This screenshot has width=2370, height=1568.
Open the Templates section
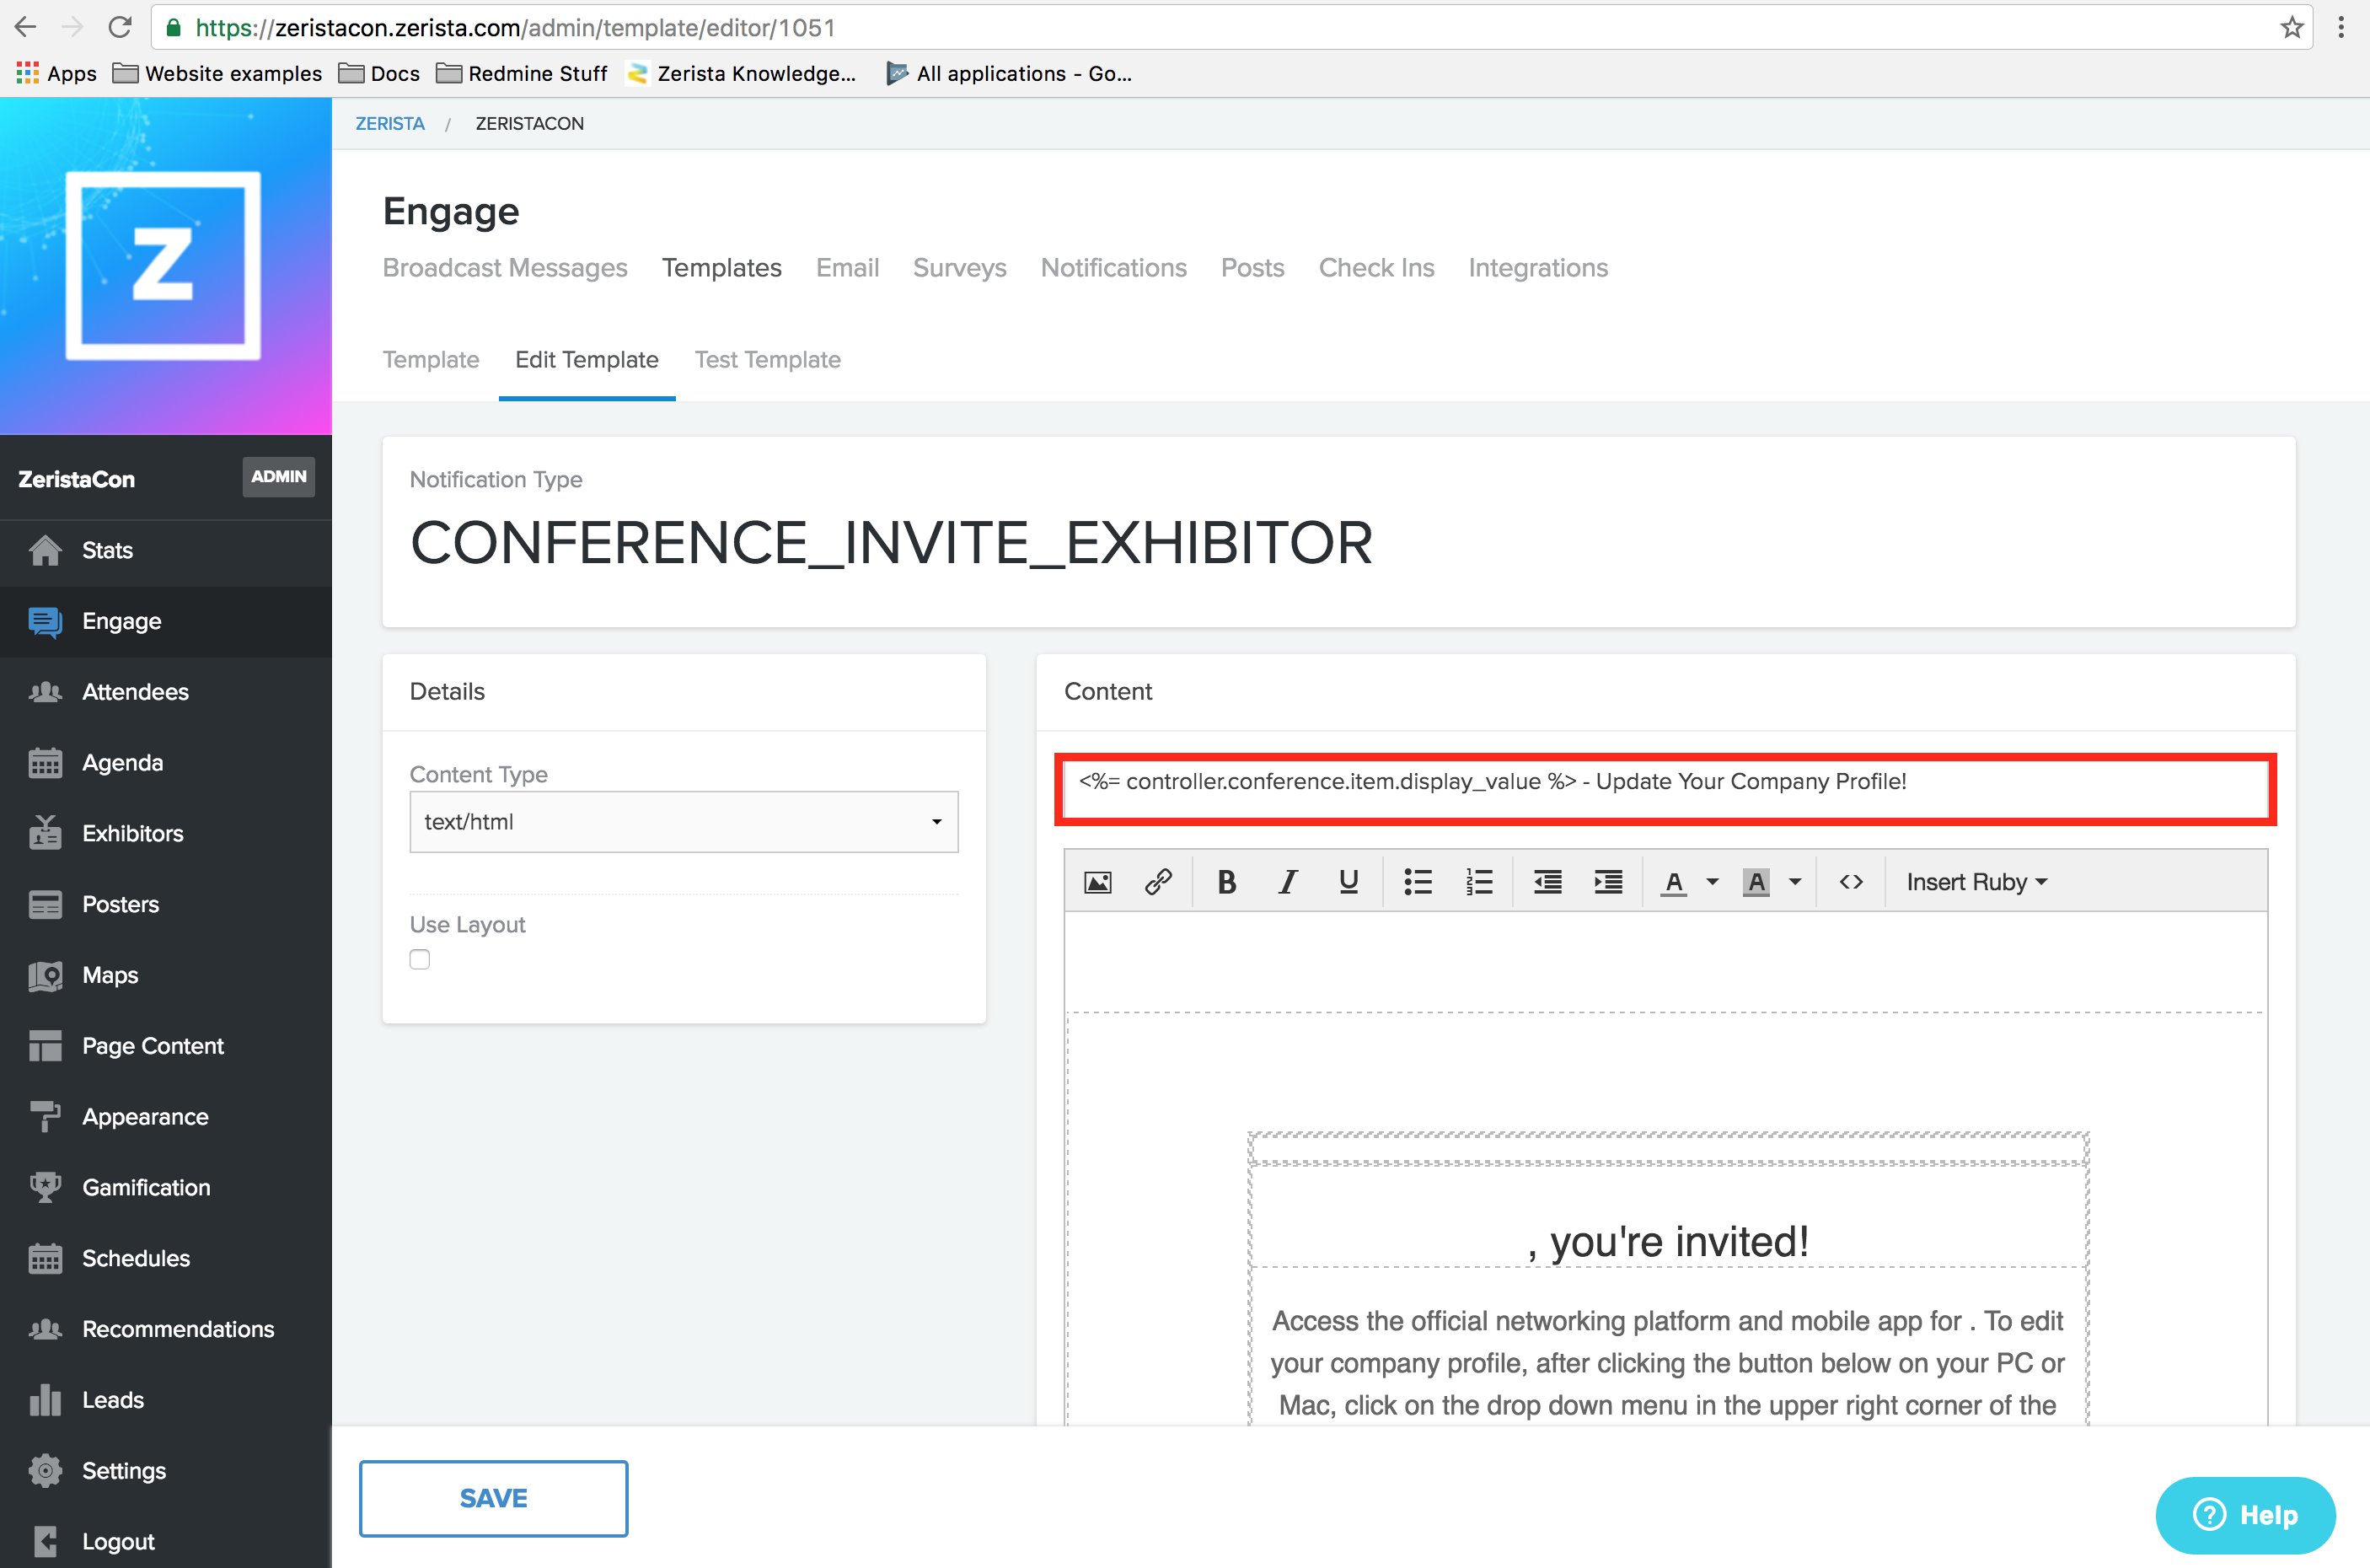pyautogui.click(x=721, y=268)
